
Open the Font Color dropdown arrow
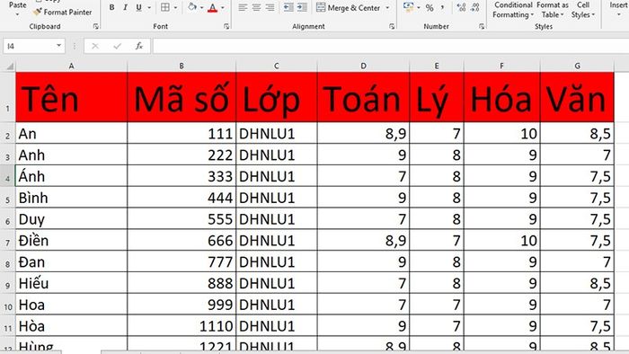223,7
